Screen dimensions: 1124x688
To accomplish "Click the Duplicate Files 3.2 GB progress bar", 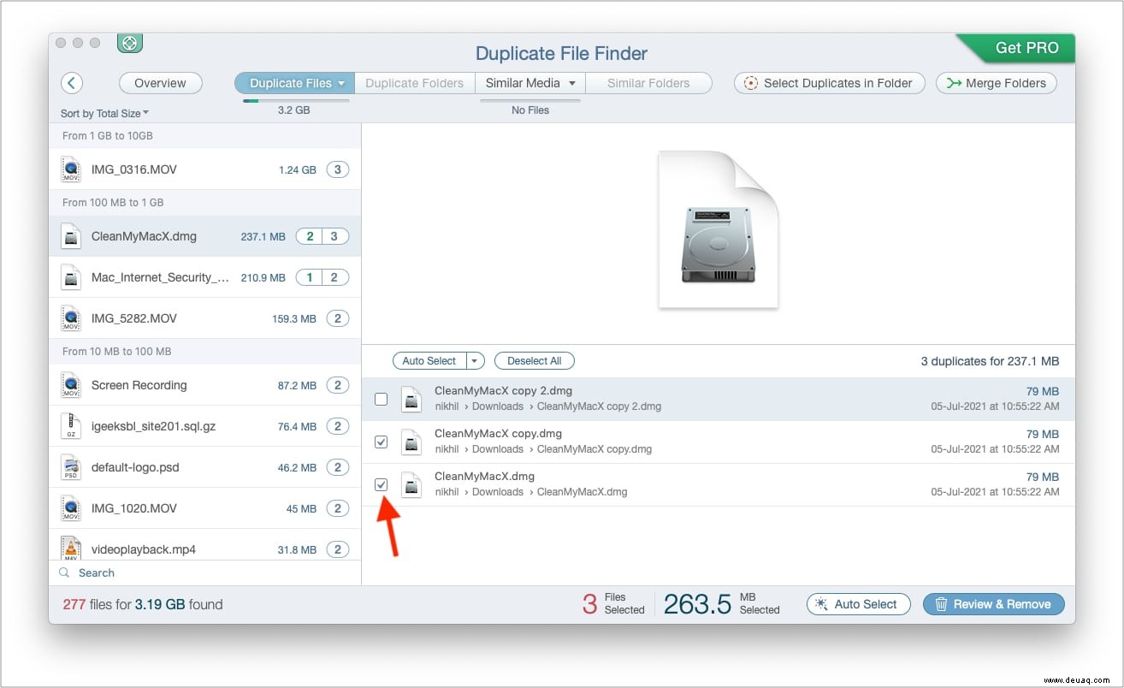I will point(295,101).
